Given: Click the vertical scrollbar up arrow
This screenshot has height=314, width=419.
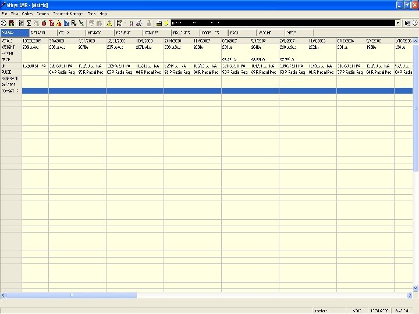Looking at the screenshot, I should point(416,41).
